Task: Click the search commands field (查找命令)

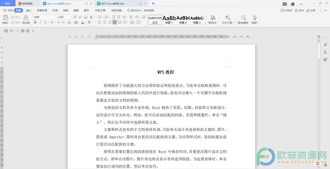Action: (141, 10)
